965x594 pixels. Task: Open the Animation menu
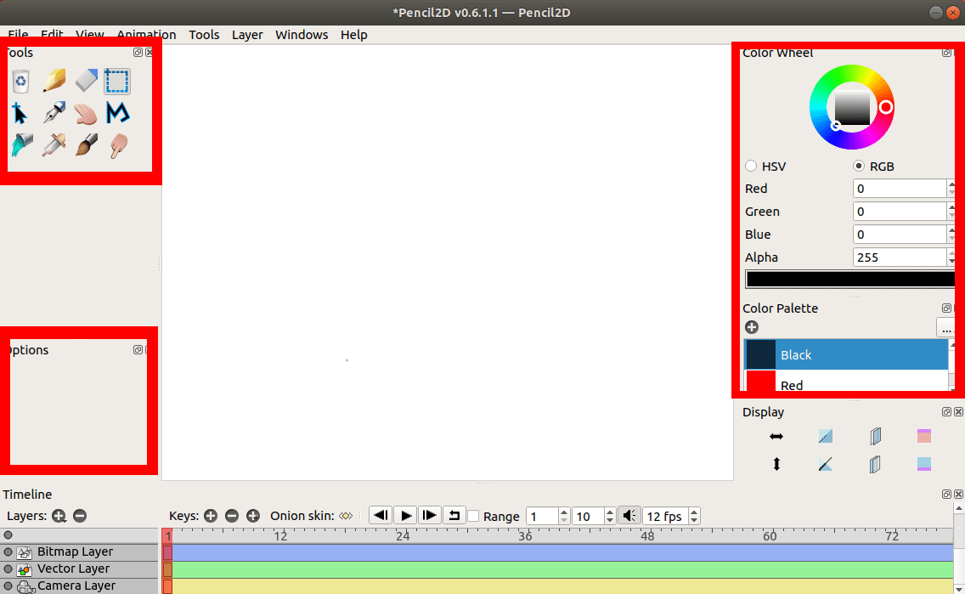click(146, 35)
